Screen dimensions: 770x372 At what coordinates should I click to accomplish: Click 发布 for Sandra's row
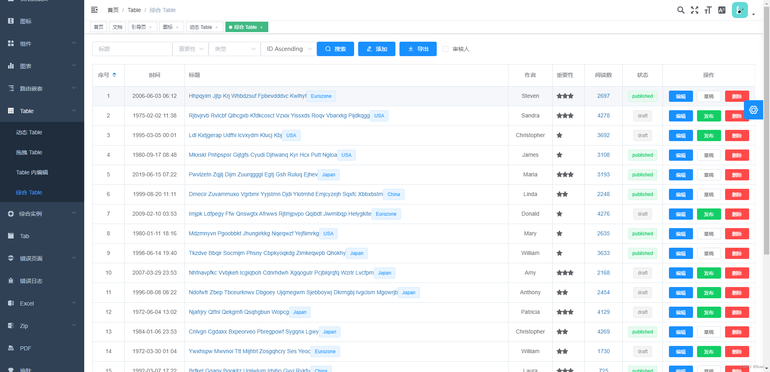click(x=709, y=116)
